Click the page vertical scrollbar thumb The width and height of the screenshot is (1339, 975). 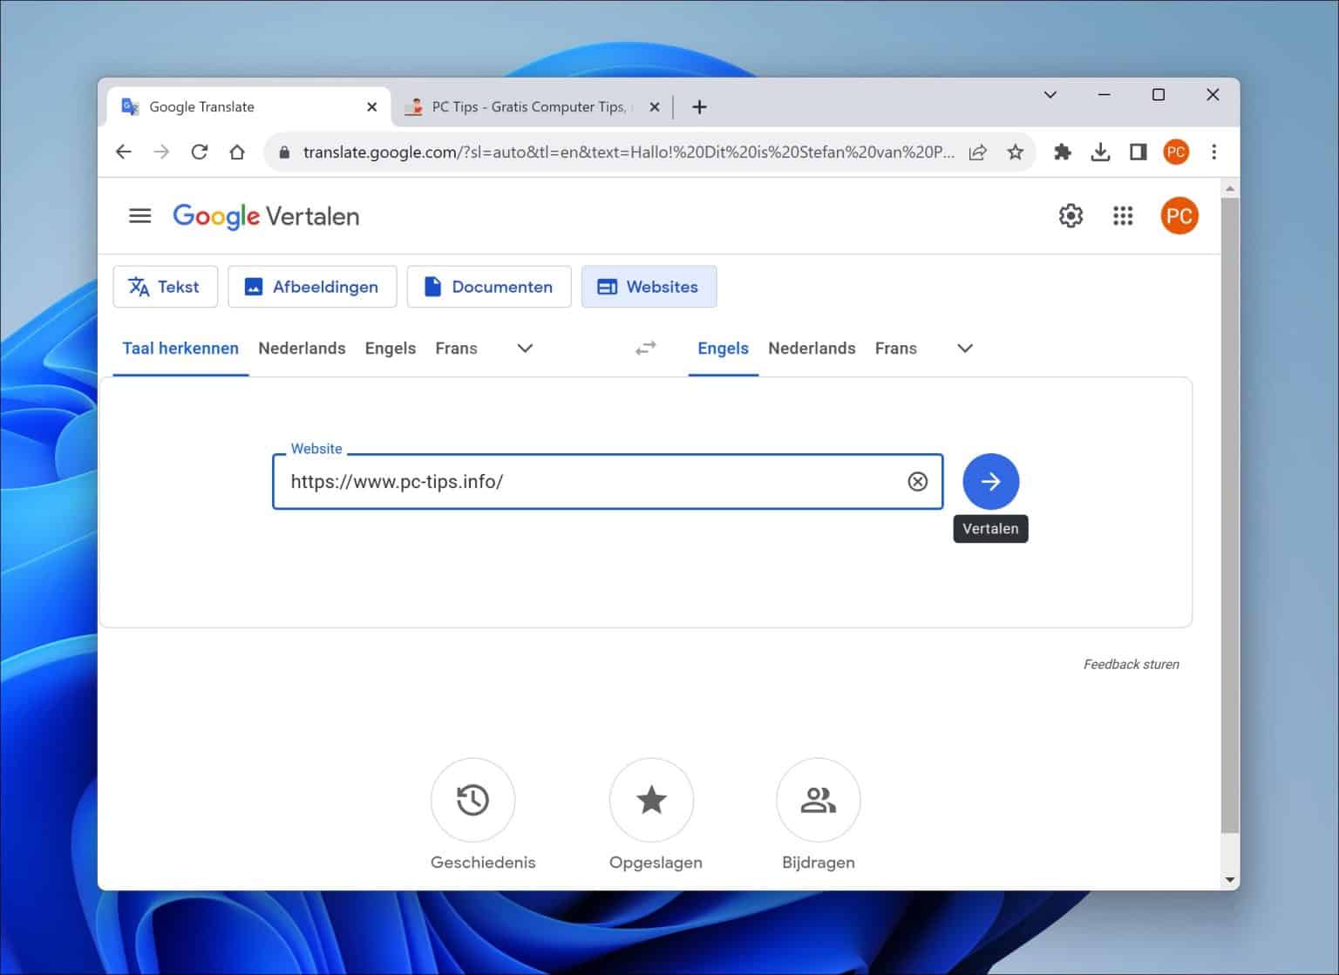[1229, 514]
